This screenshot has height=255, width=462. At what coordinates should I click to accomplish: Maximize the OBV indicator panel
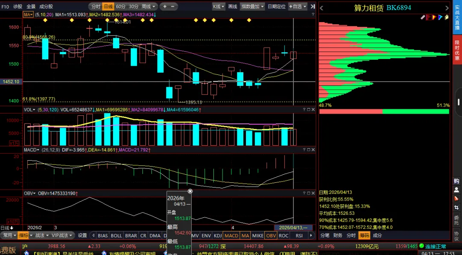(x=308, y=193)
